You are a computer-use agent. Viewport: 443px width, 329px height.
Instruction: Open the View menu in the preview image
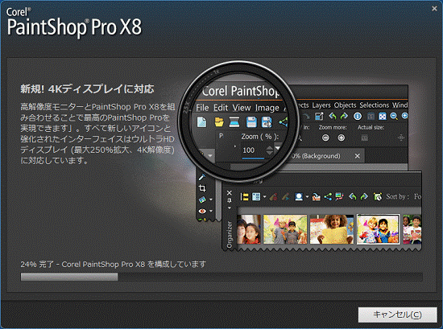tap(242, 108)
